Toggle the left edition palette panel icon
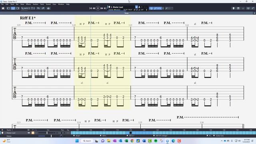The width and height of the screenshot is (256, 144). click(x=8, y=8)
